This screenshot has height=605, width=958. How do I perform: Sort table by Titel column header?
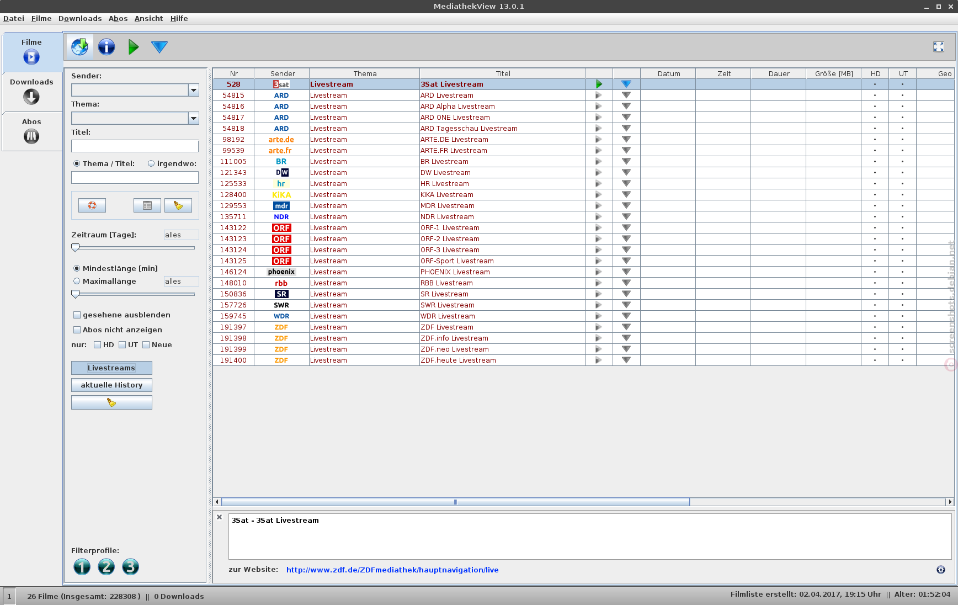pyautogui.click(x=503, y=73)
